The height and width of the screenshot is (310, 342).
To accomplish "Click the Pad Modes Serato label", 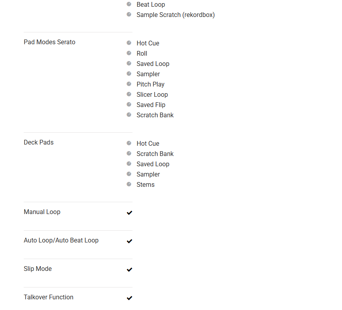I will (49, 42).
